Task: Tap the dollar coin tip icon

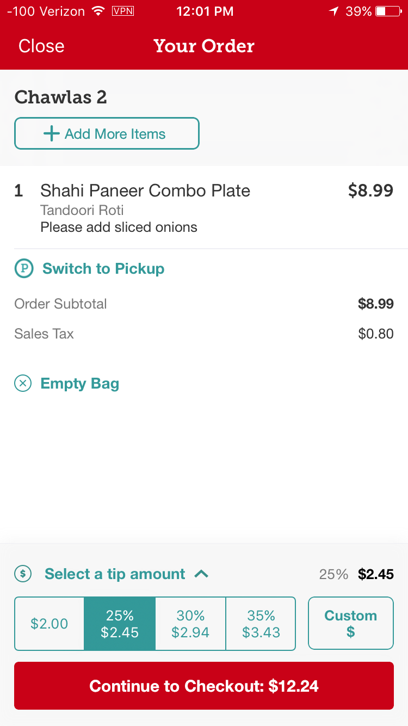Action: [x=23, y=574]
